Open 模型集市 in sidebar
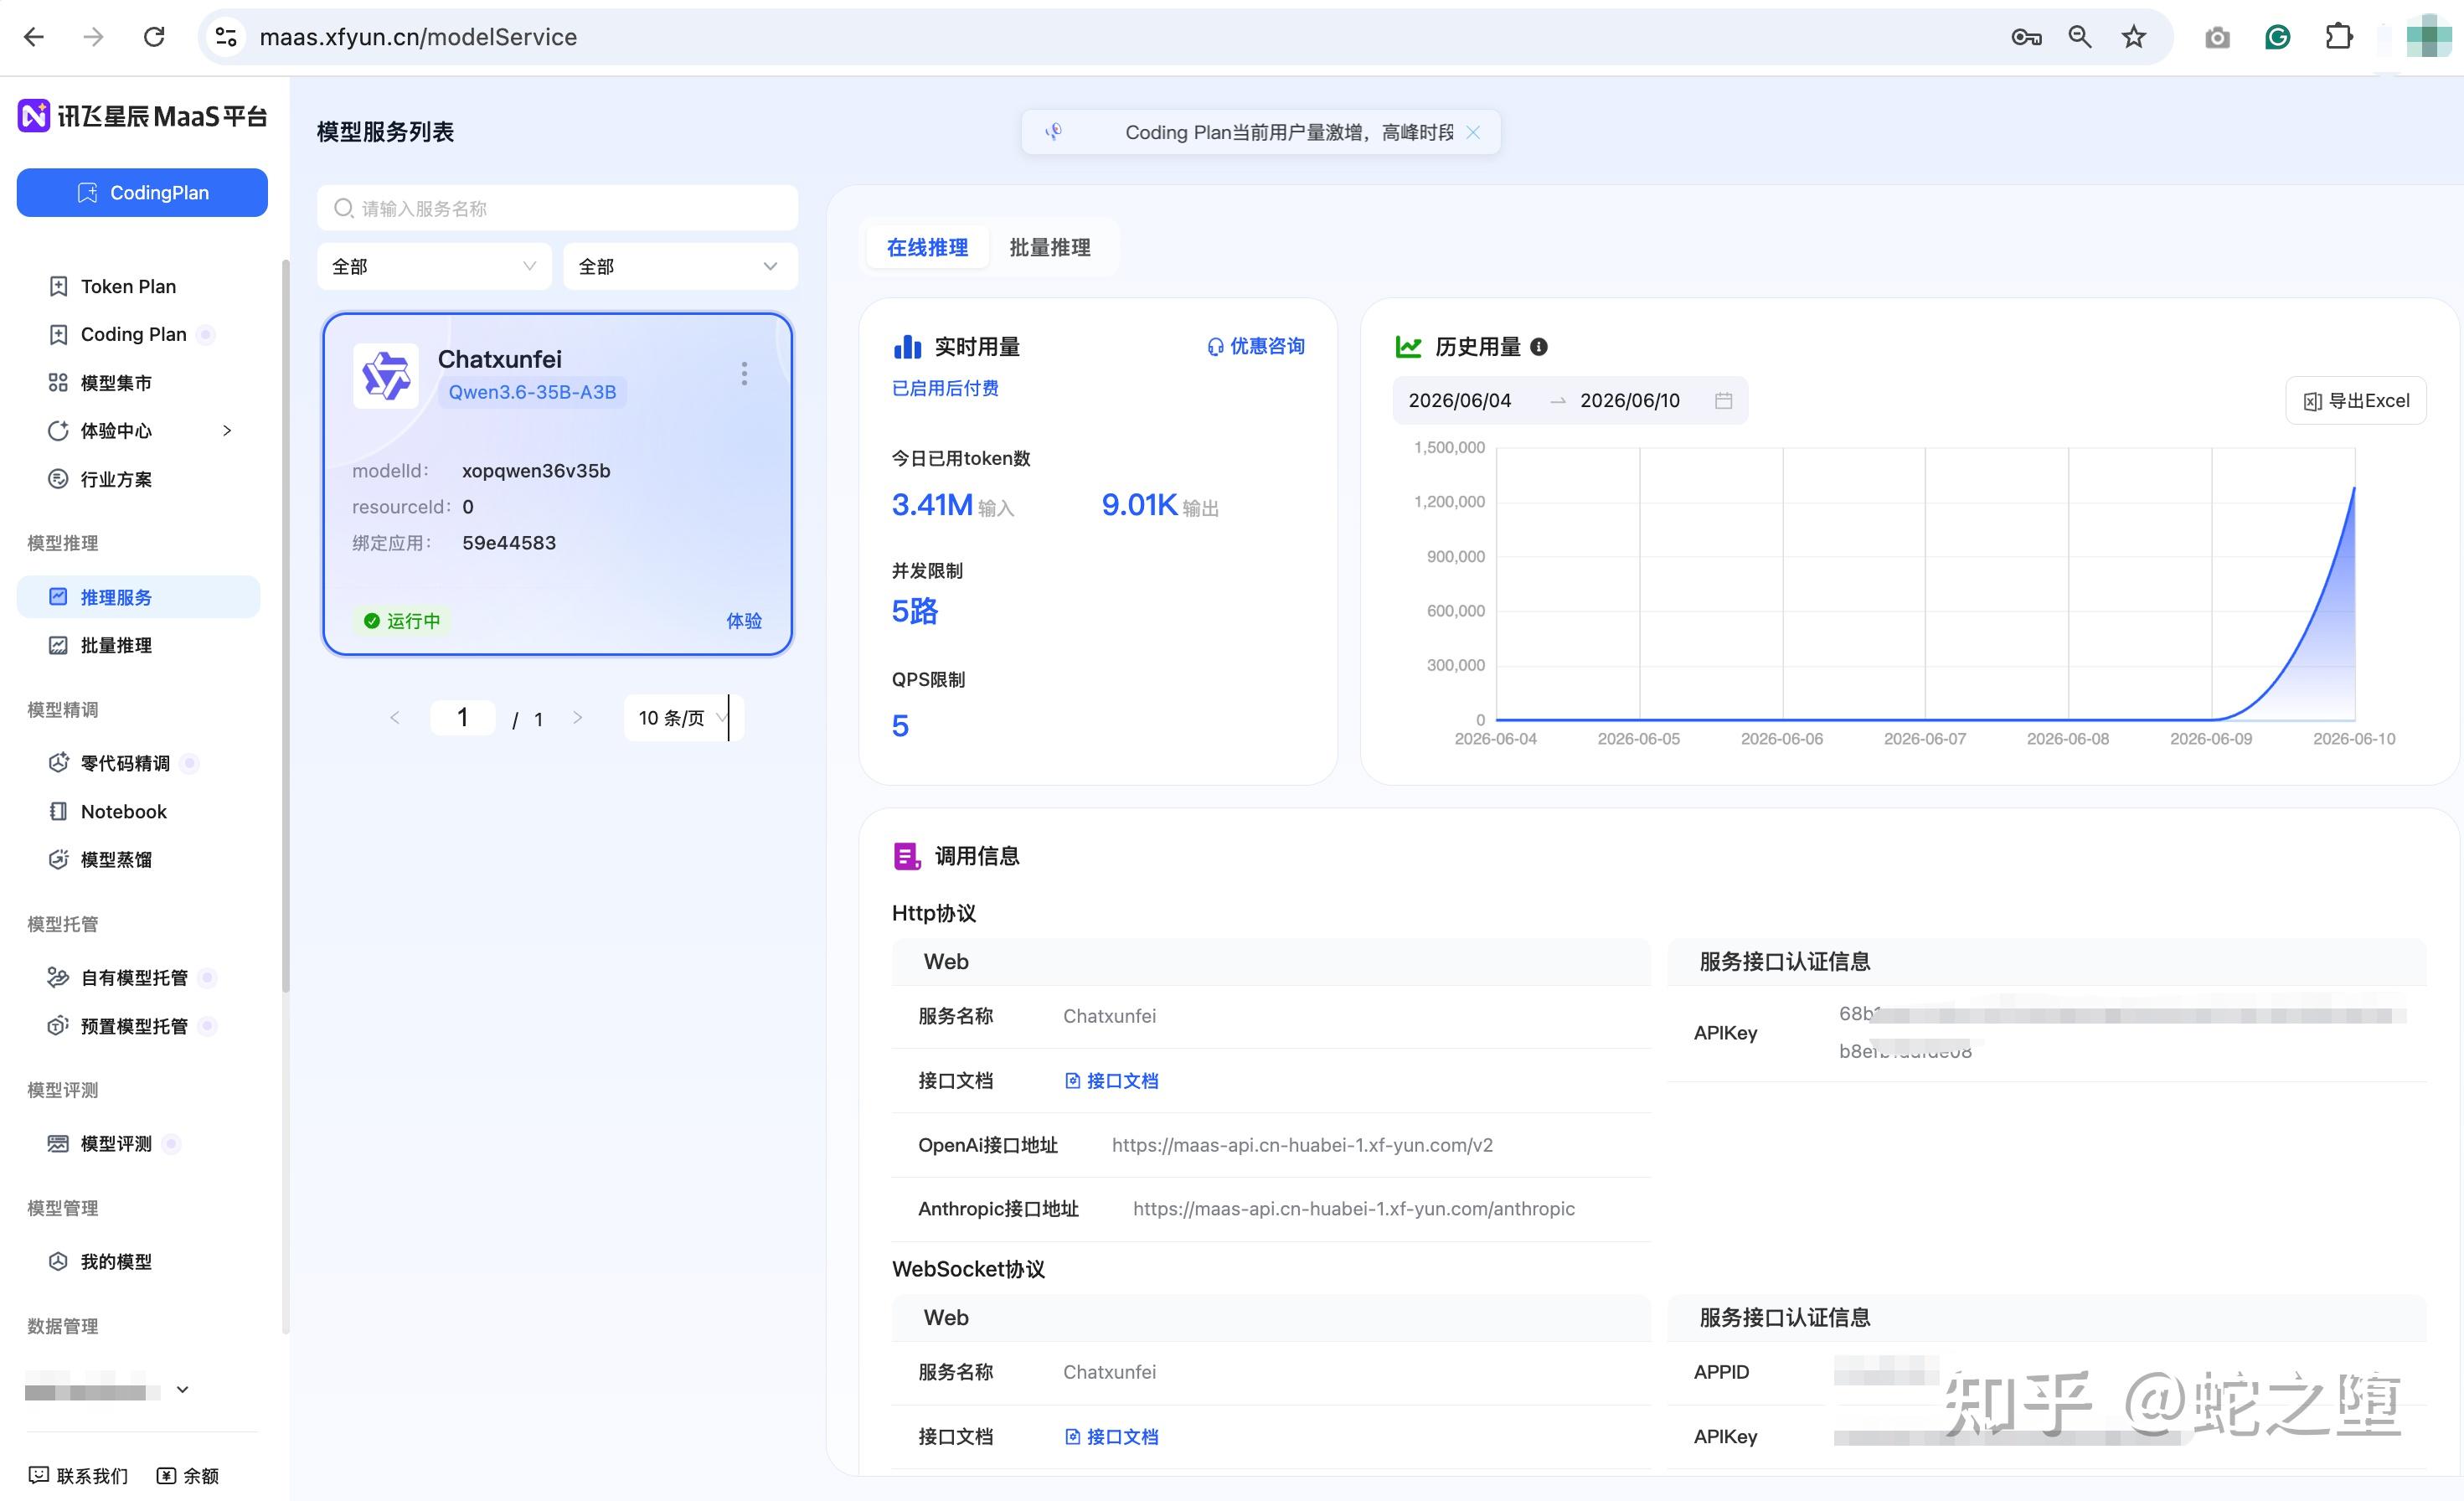This screenshot has height=1501, width=2464. (x=116, y=382)
